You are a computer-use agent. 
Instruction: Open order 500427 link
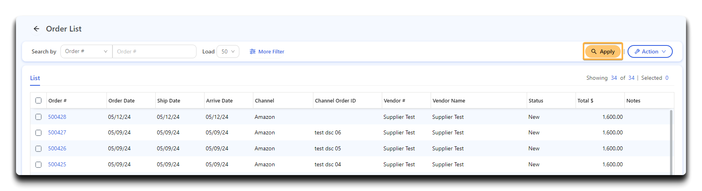click(x=57, y=132)
